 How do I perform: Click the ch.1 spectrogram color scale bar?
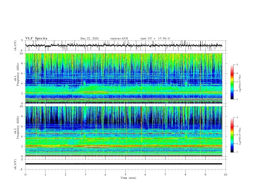(232, 82)
